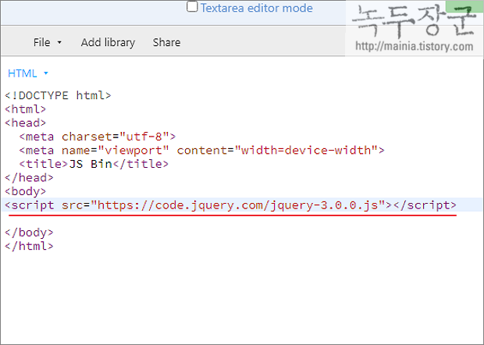Click the opening <head> tag line
Screen dimensions: 484x345
pos(25,123)
